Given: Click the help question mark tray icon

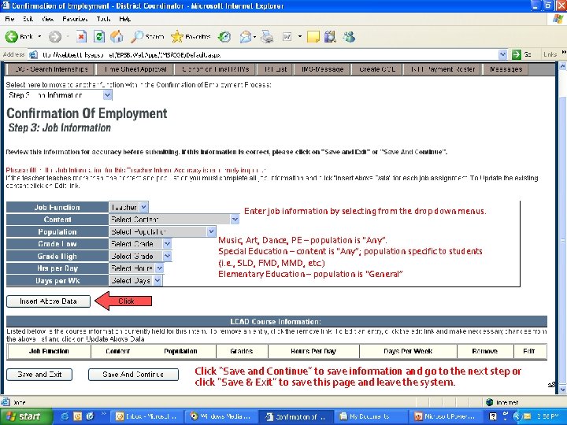Looking at the screenshot, I should (x=492, y=416).
